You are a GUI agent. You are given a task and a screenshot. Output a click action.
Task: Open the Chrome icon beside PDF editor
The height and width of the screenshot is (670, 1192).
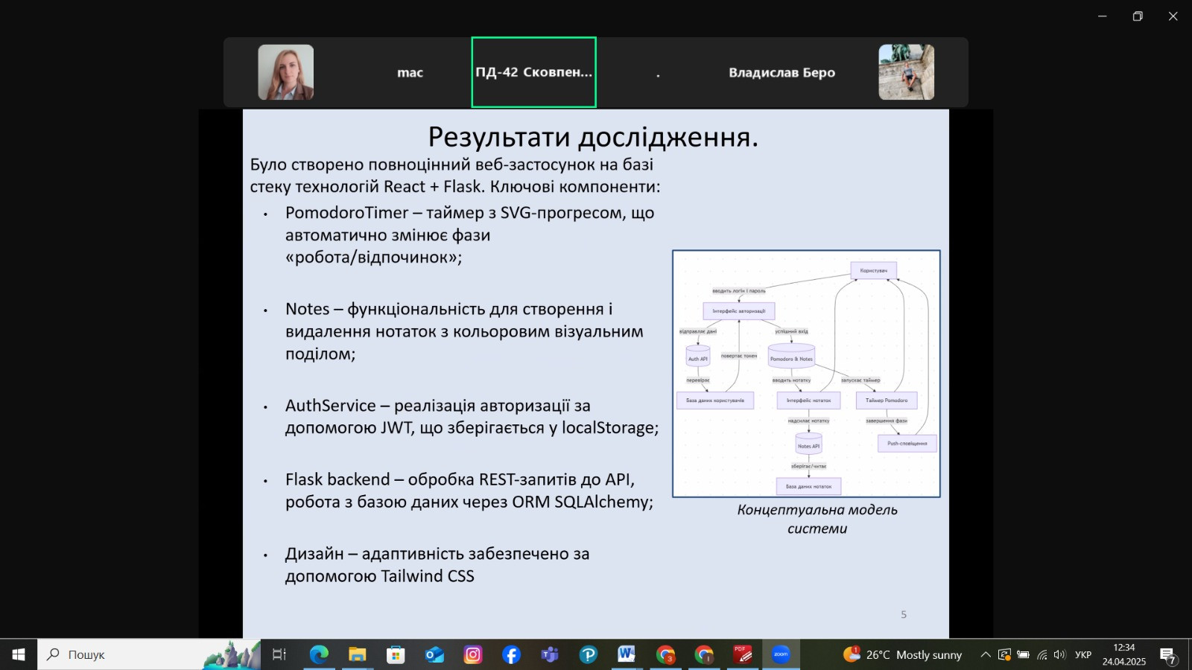(x=704, y=654)
